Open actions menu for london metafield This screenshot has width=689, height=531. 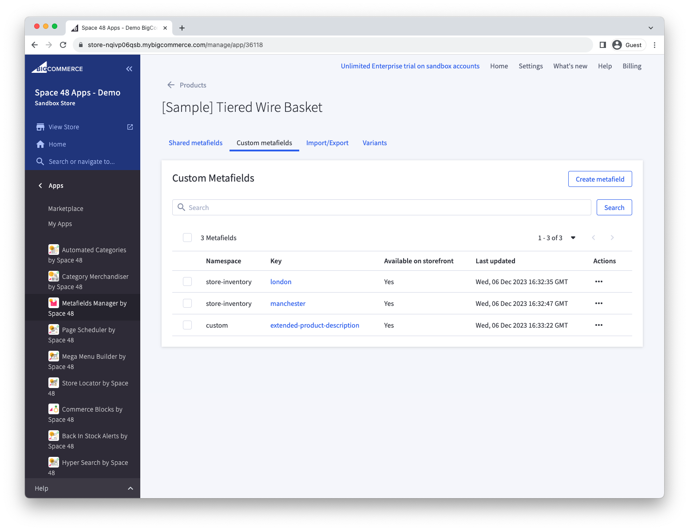pos(599,281)
